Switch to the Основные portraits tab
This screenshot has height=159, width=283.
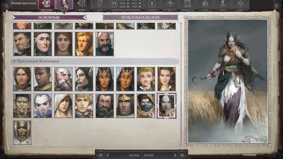point(49,17)
